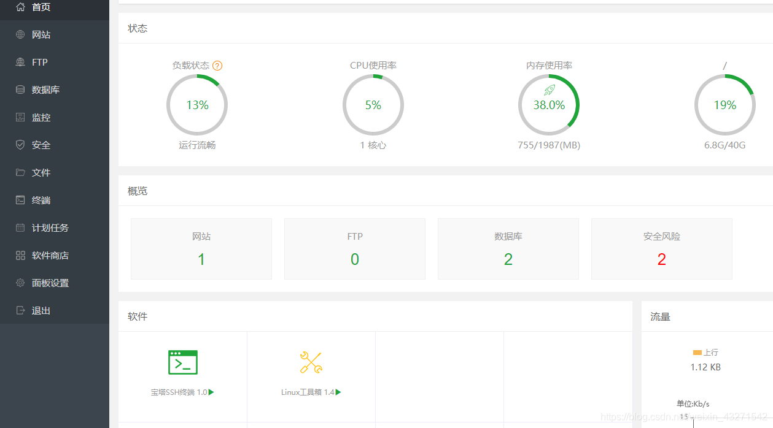
Task: Click the gear icon beside 面板设置
Action: click(20, 283)
